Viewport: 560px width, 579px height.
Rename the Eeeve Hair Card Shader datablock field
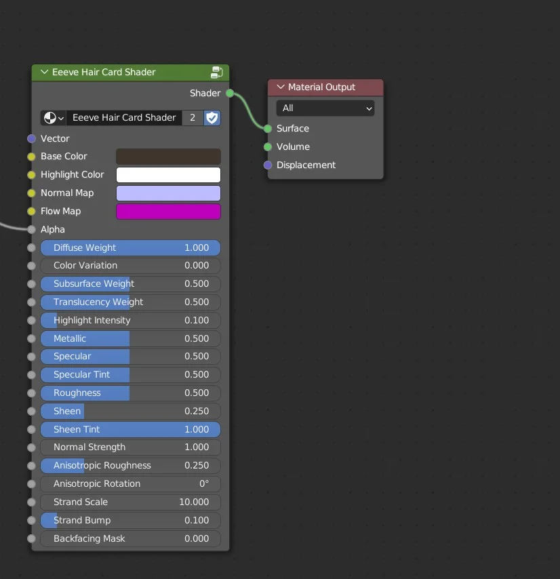point(123,117)
